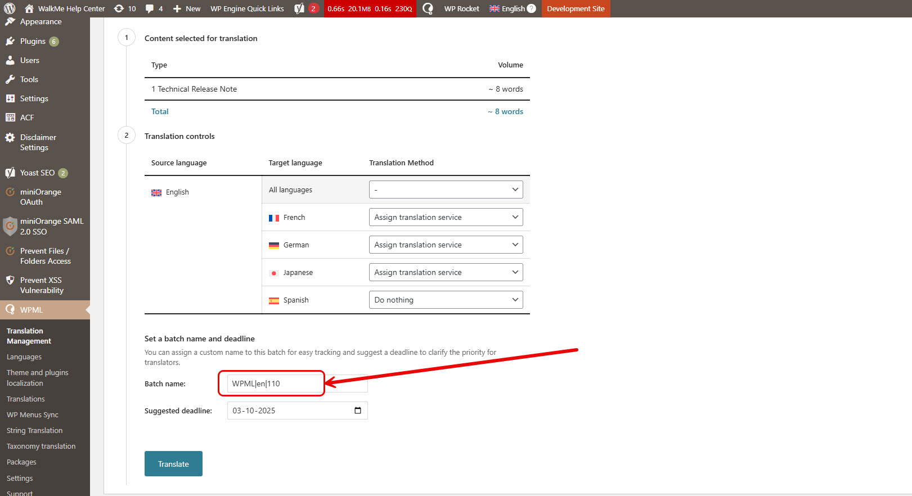Open Yoast SEO in the sidebar
The image size is (912, 496).
tap(37, 173)
